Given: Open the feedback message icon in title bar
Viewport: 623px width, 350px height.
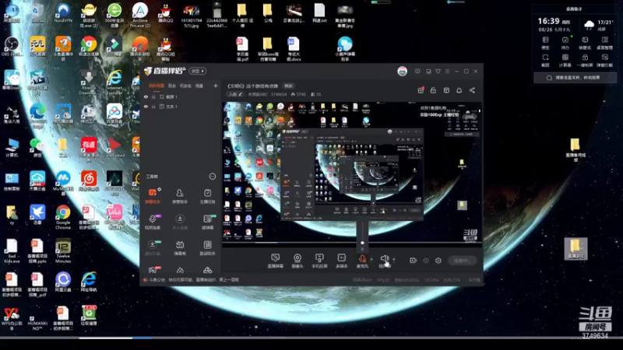Looking at the screenshot, I should point(417,72).
